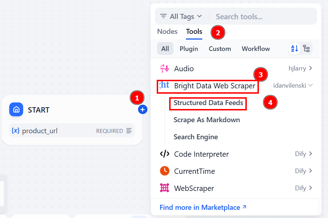This screenshot has width=328, height=218.
Task: Select the Custom filter tab
Action: pos(220,49)
